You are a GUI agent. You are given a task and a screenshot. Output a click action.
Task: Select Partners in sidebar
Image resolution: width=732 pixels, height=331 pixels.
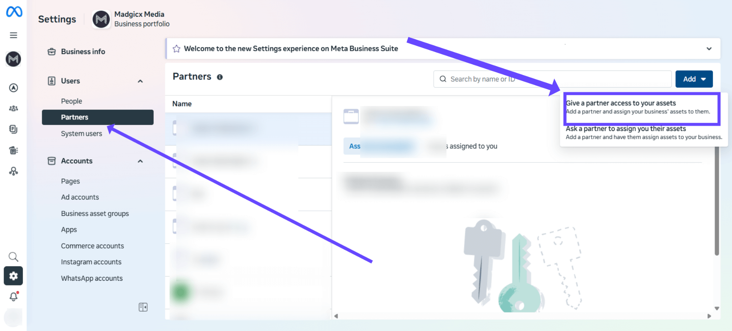[x=98, y=117]
